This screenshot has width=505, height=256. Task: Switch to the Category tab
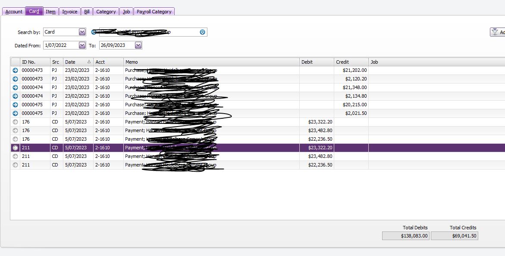[x=106, y=12]
